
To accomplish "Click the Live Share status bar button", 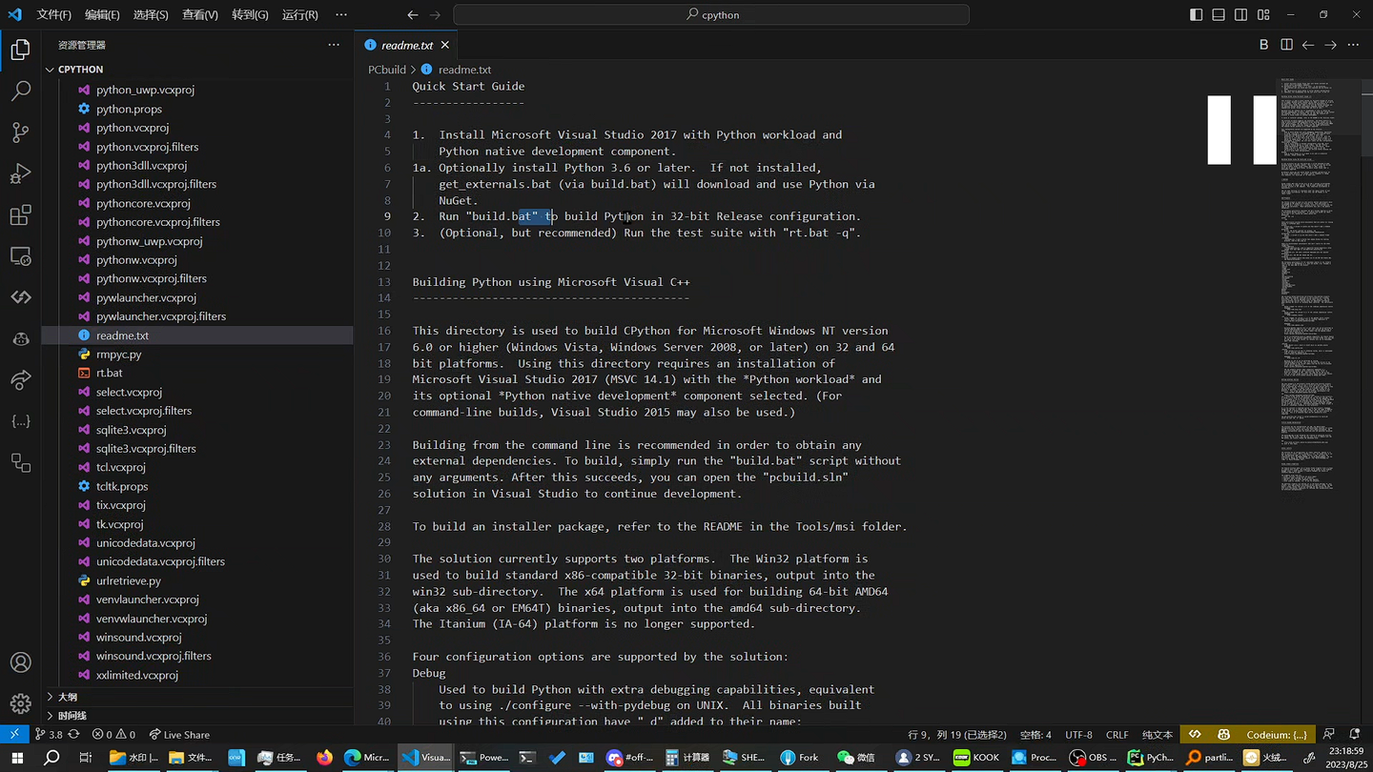I will point(179,735).
